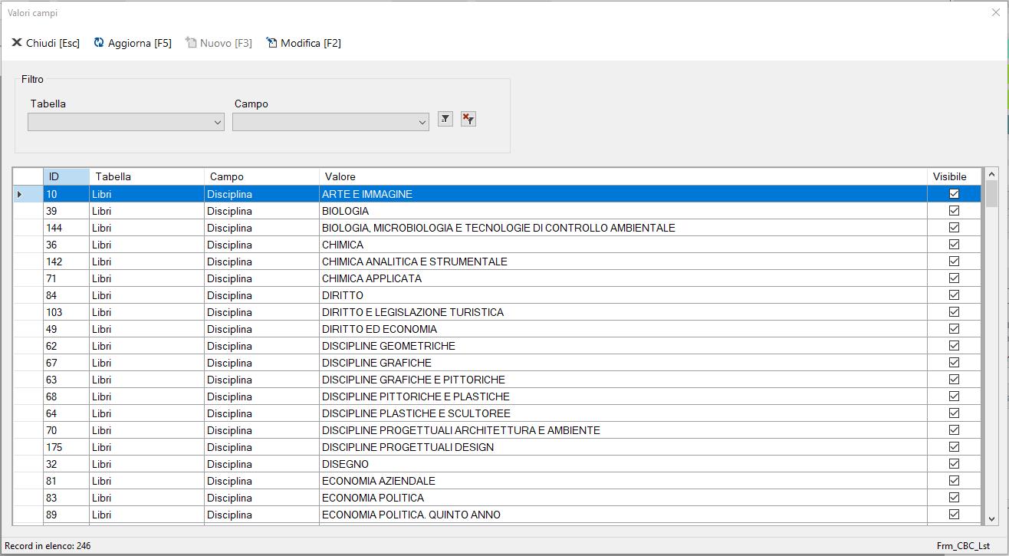This screenshot has width=1009, height=556.
Task: Toggle Visibile checkbox for ECONOMIA AZIENDALE
Action: click(x=954, y=481)
